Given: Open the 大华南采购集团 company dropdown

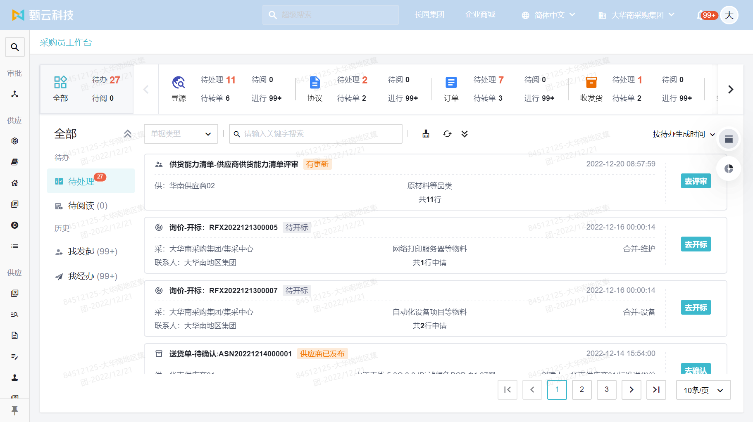Looking at the screenshot, I should 636,15.
